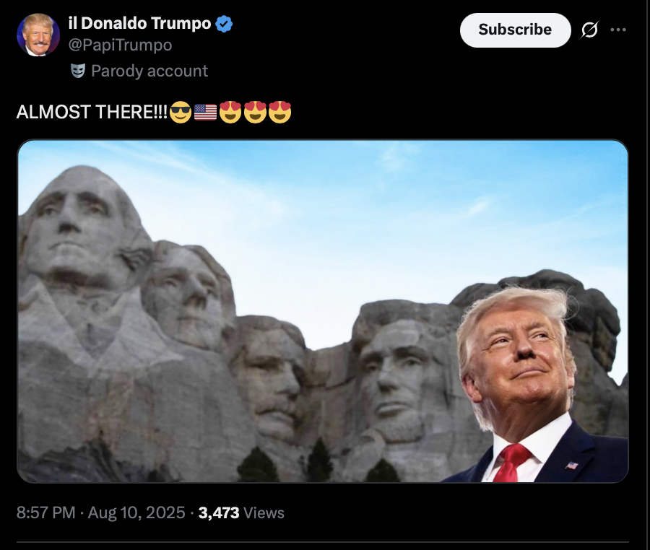
Task: Click the Subscribe button
Action: (x=515, y=30)
